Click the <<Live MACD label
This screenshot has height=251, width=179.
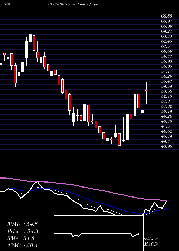tap(151, 242)
